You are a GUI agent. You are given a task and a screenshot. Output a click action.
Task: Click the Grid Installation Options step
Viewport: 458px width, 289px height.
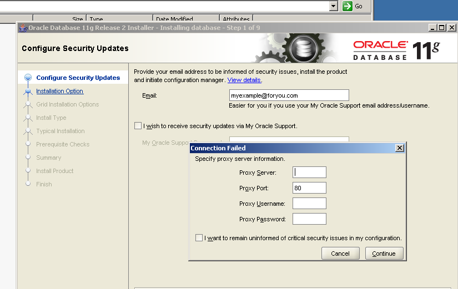pyautogui.click(x=68, y=104)
